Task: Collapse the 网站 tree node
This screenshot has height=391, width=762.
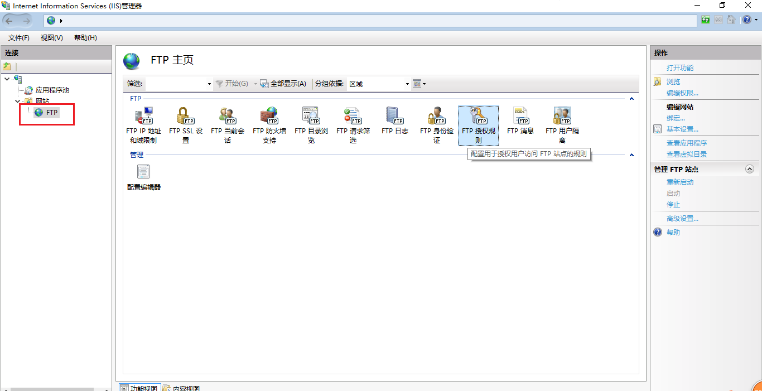Action: pos(17,101)
